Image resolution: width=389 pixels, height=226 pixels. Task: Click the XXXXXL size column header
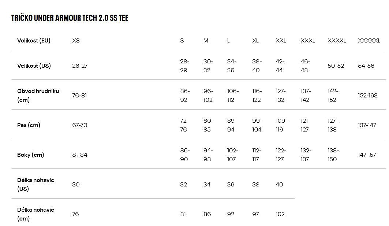click(369, 41)
